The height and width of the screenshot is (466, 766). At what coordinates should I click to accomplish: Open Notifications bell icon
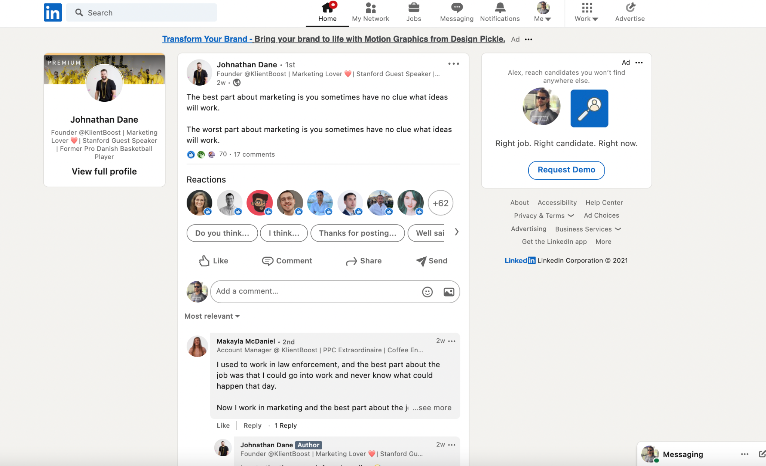(x=500, y=8)
